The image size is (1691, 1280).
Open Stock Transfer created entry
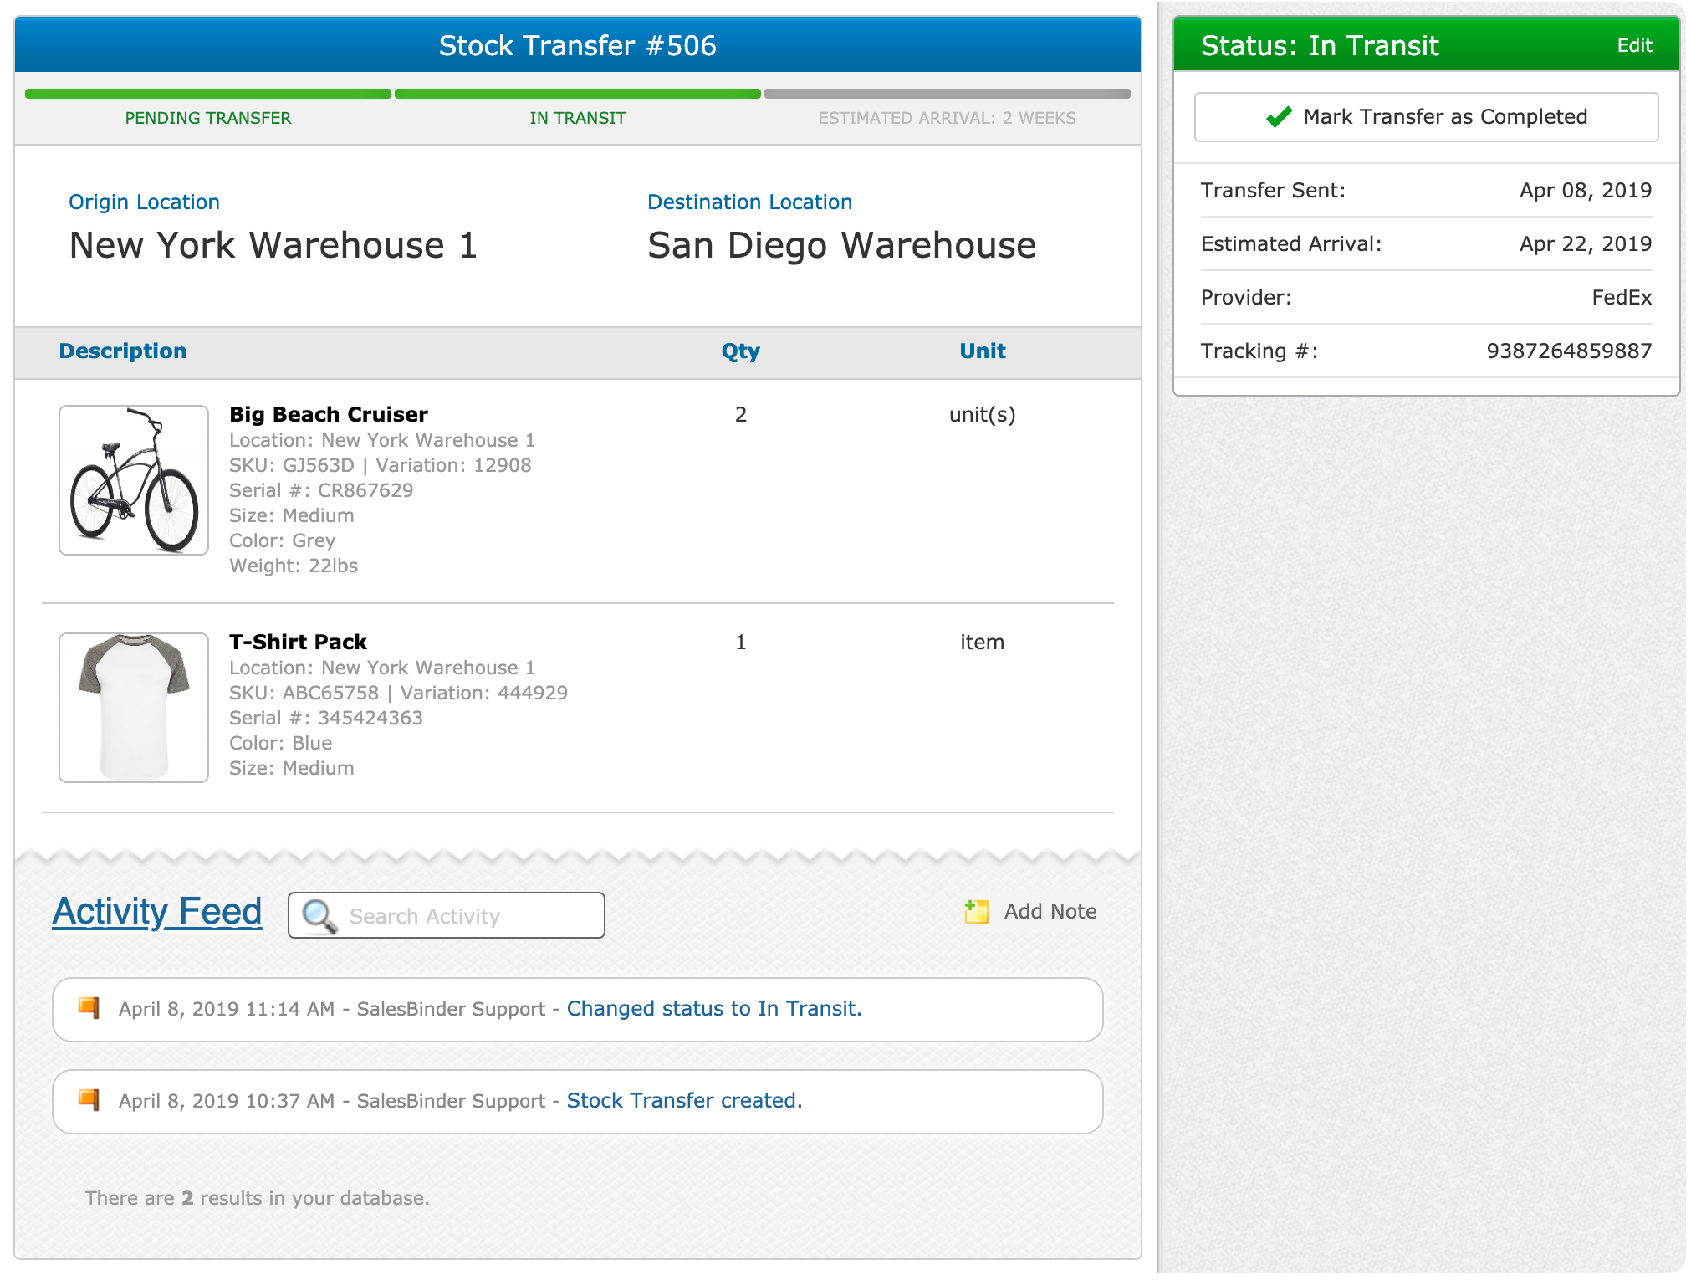683,1100
